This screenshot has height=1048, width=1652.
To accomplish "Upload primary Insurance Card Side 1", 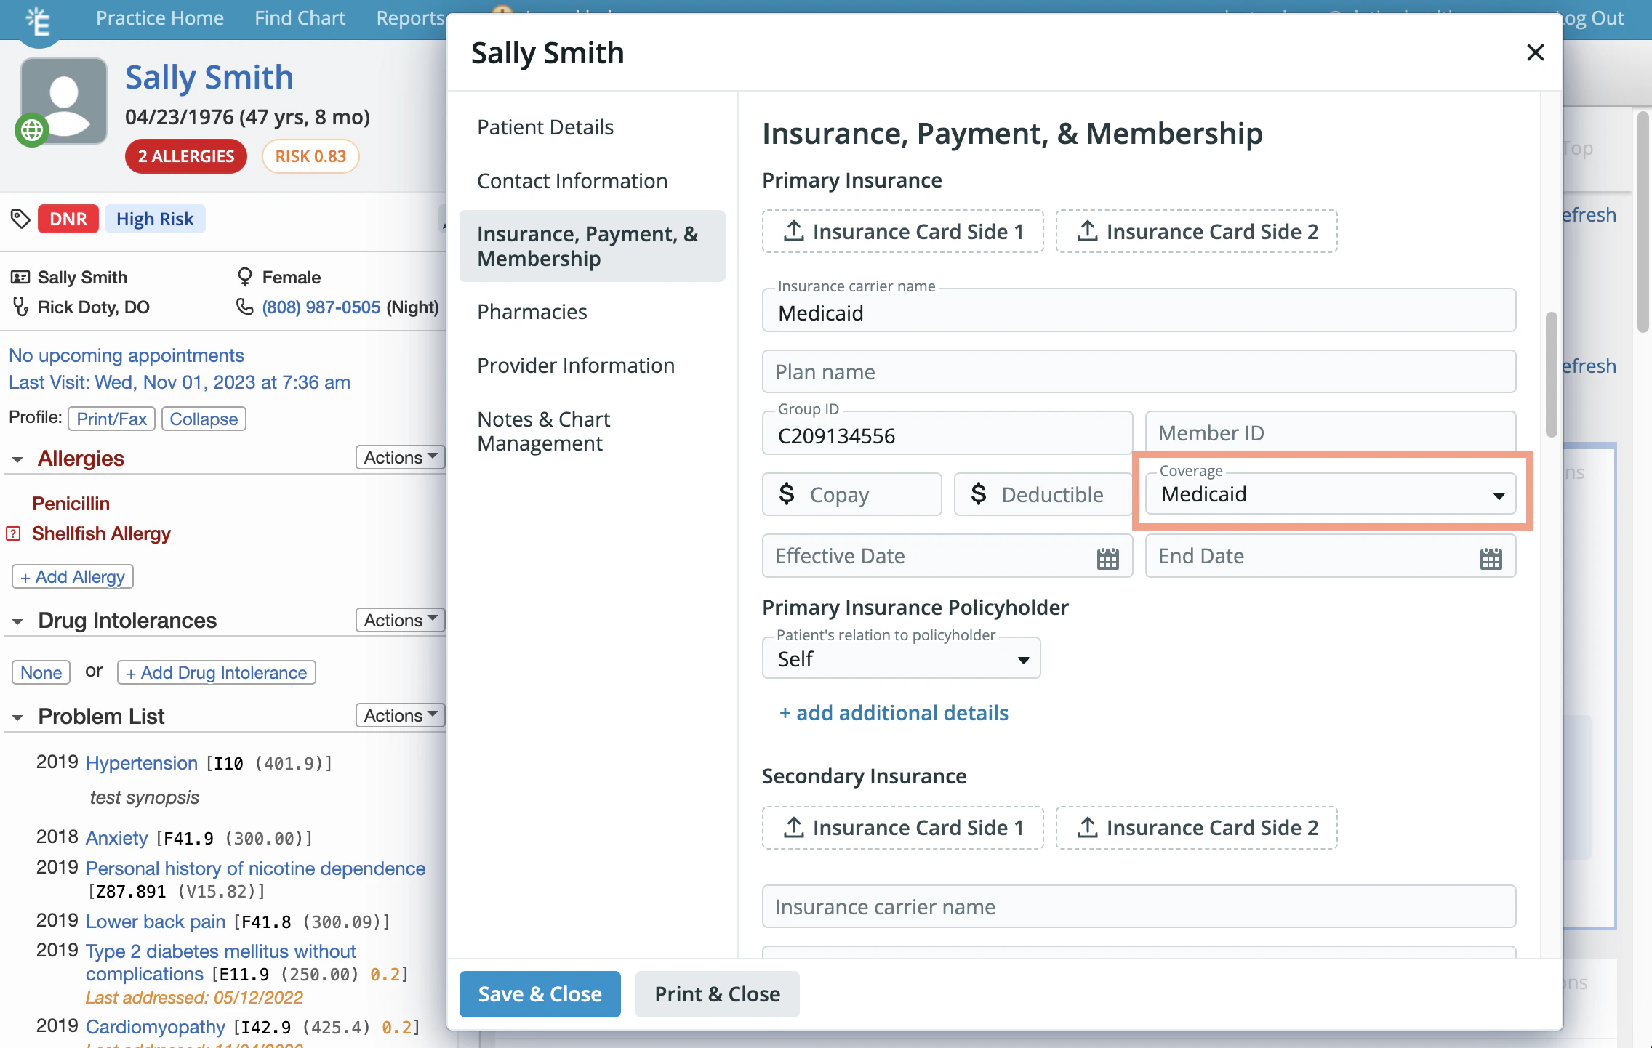I will point(902,232).
